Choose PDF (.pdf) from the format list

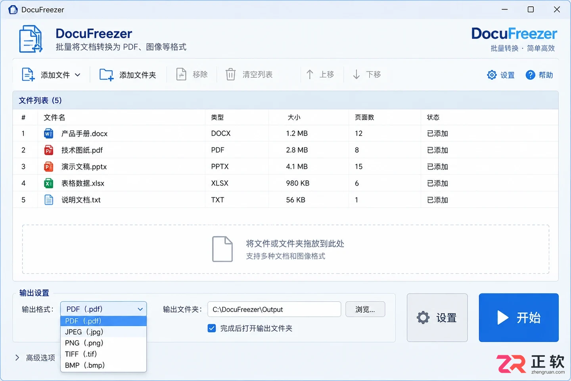103,321
